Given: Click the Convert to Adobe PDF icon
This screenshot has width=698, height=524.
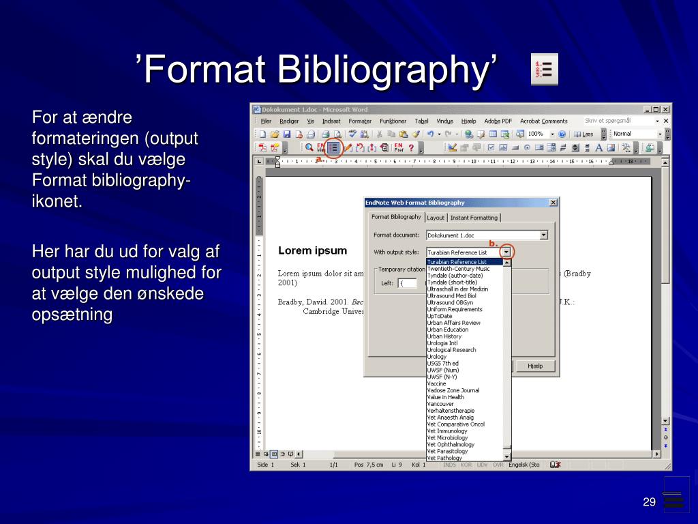Looking at the screenshot, I should click(x=262, y=147).
